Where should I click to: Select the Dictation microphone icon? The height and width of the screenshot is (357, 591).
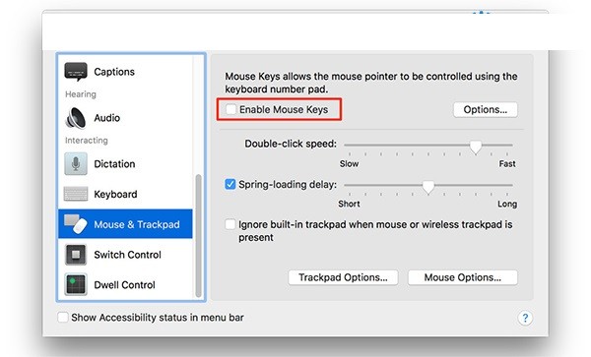point(76,163)
